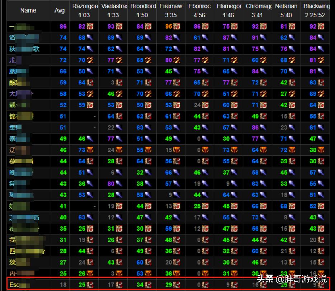Click the Nefarian column header

286,10
